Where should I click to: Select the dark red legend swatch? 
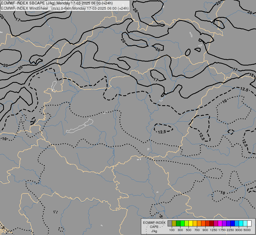(212, 224)
